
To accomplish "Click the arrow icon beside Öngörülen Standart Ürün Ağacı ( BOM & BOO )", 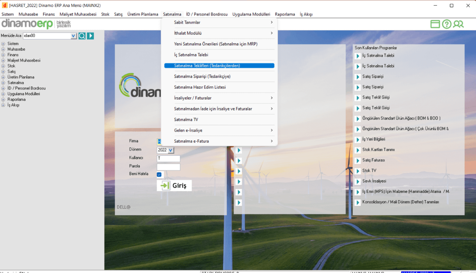I will [357, 119].
